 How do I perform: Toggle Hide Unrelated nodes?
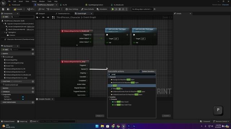click(x=53, y=9)
